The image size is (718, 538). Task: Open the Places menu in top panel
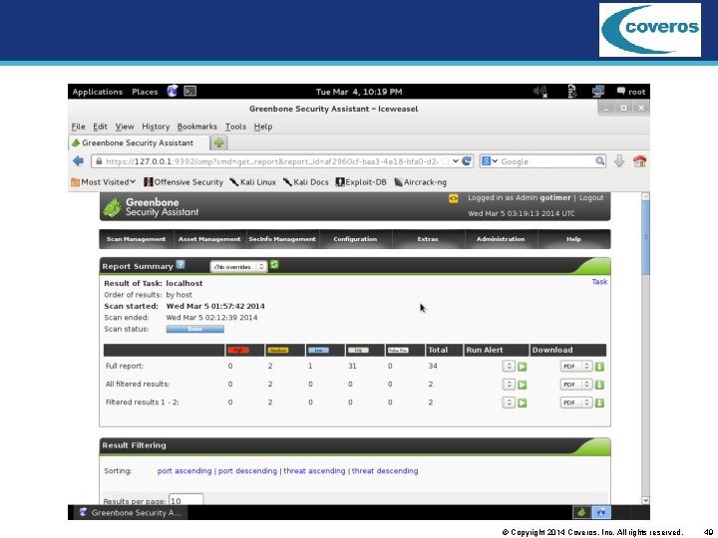145,92
